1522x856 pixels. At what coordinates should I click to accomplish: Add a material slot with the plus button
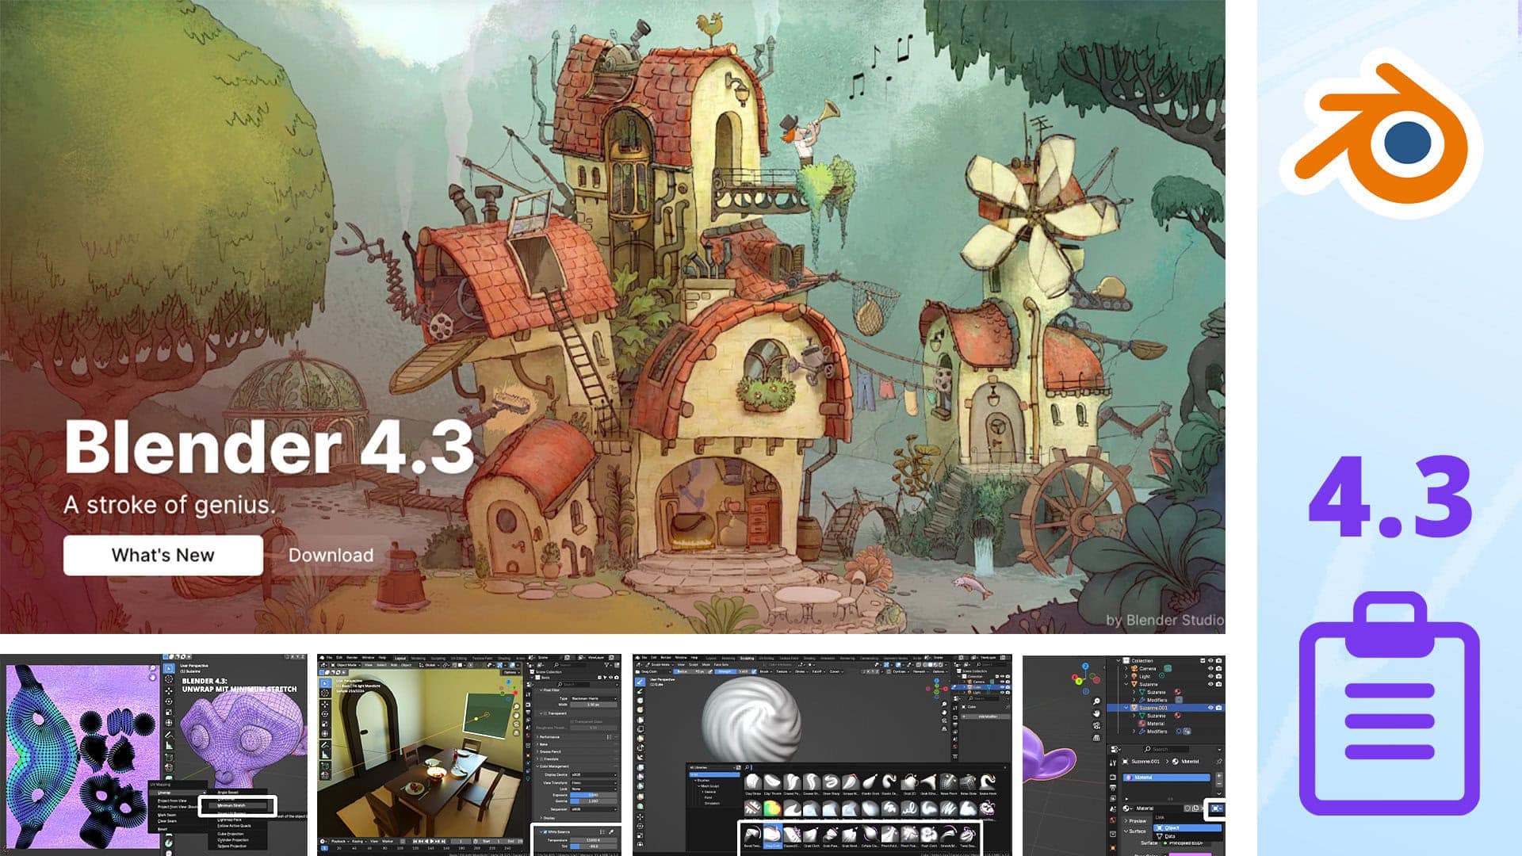pyautogui.click(x=1219, y=774)
